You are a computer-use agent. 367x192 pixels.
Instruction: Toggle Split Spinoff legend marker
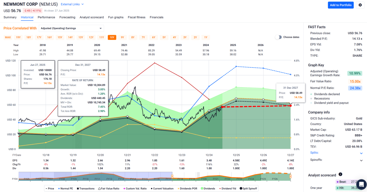(x=240, y=188)
